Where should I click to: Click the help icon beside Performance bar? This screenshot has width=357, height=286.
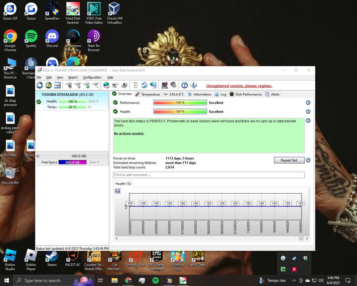(308, 103)
